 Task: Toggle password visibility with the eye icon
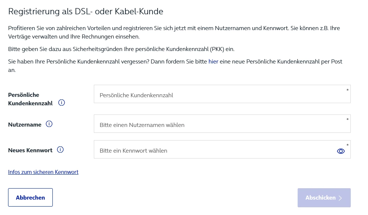click(x=341, y=151)
